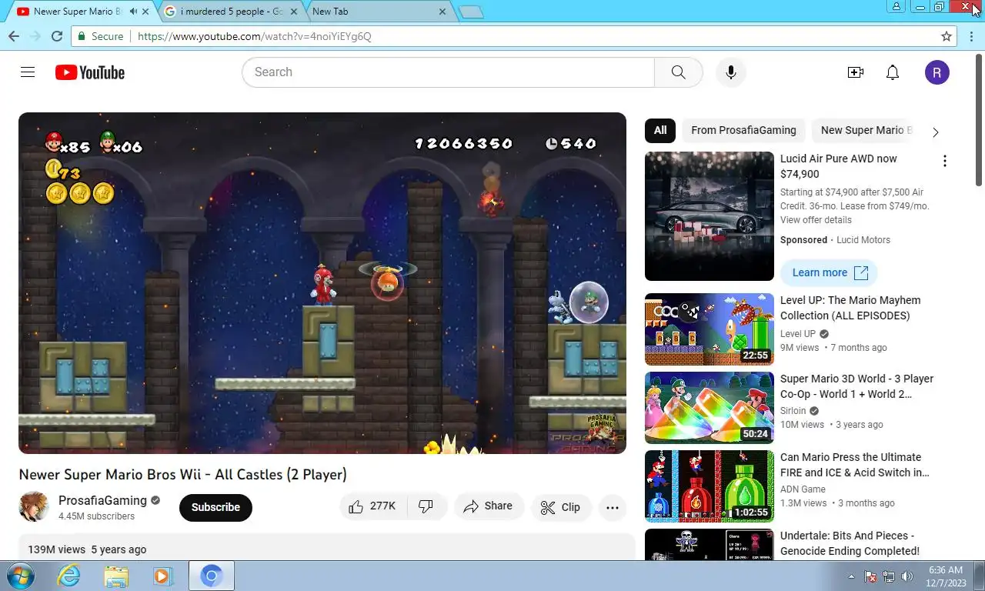Close the Newer Super Mario tab

click(x=145, y=12)
